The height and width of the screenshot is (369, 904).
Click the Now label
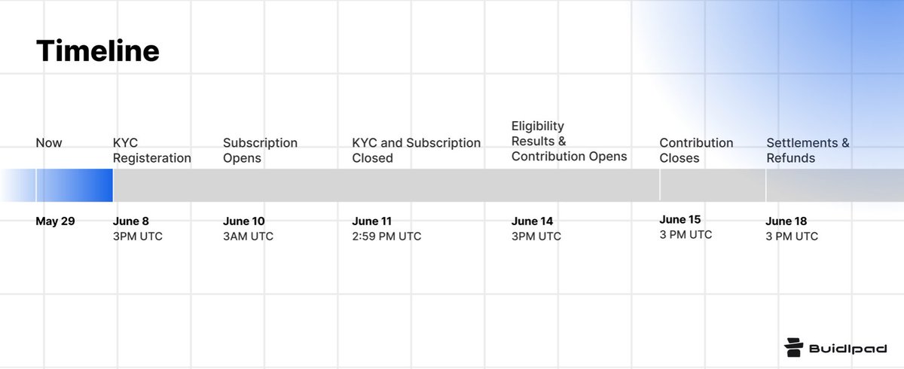pos(49,143)
